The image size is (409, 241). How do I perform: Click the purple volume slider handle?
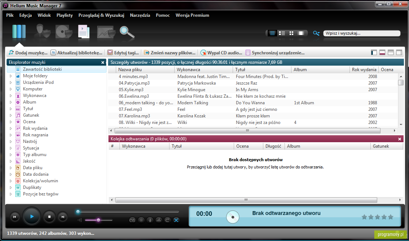click(x=98, y=220)
